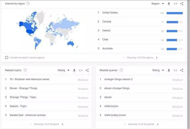Viewport: 190px width, 129px height.
Task: Open the Region dropdown
Action: (x=157, y=4)
